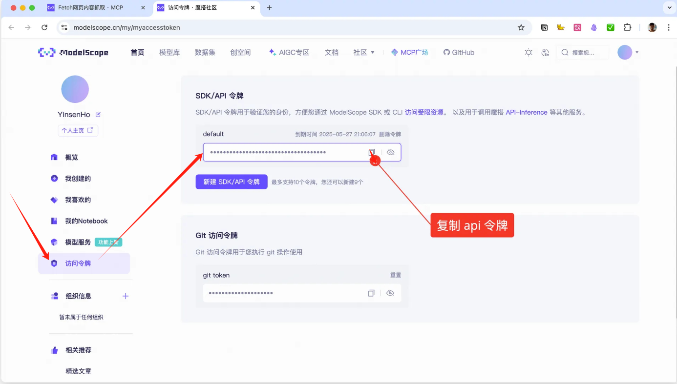Close the Fetch网页内容抓取 browser tab

click(143, 8)
